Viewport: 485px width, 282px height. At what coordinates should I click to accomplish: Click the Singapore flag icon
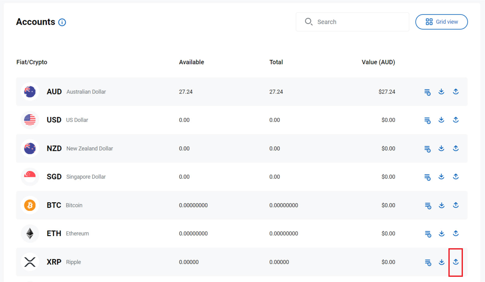point(30,177)
